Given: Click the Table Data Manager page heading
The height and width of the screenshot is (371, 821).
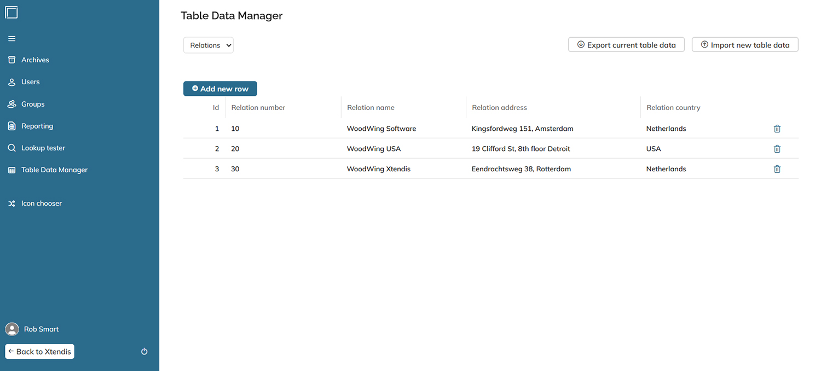Looking at the screenshot, I should tap(232, 16).
